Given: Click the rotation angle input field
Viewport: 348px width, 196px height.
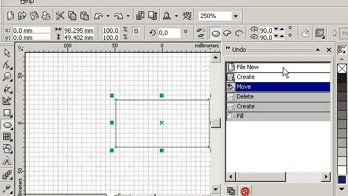Looking at the screenshot, I should pos(169,33).
